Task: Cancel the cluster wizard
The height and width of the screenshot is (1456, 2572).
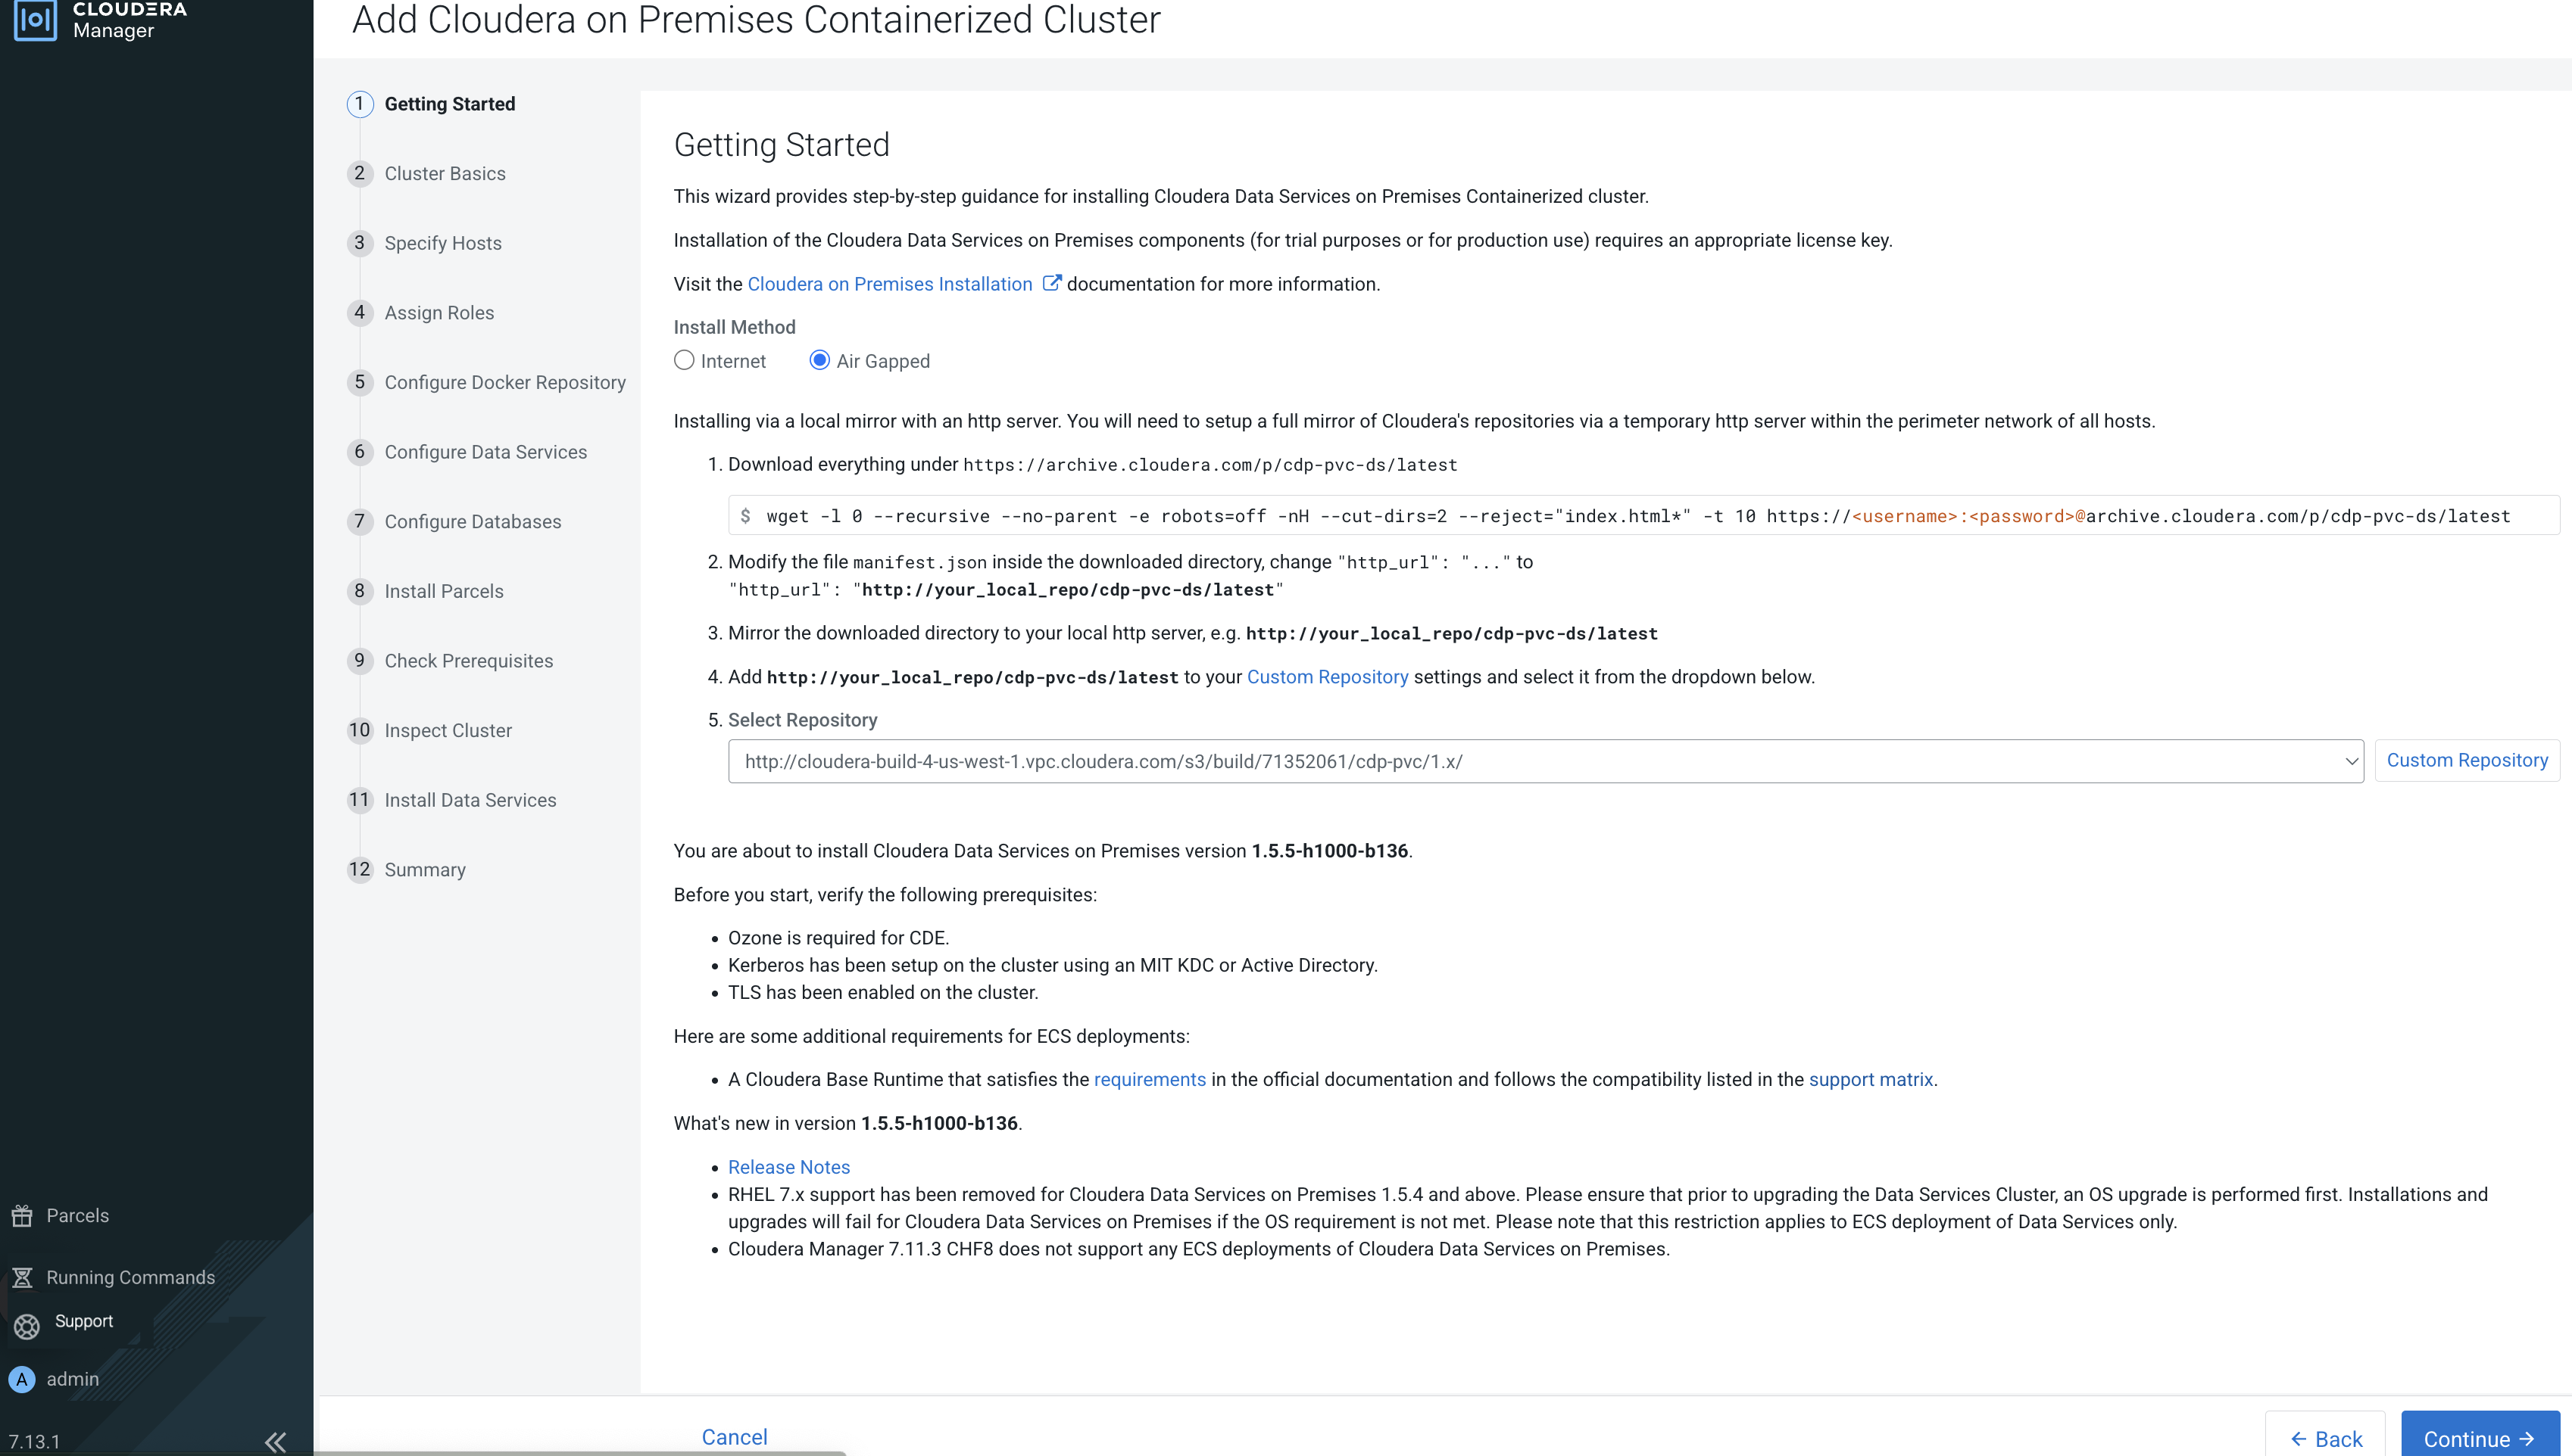Action: click(x=734, y=1436)
